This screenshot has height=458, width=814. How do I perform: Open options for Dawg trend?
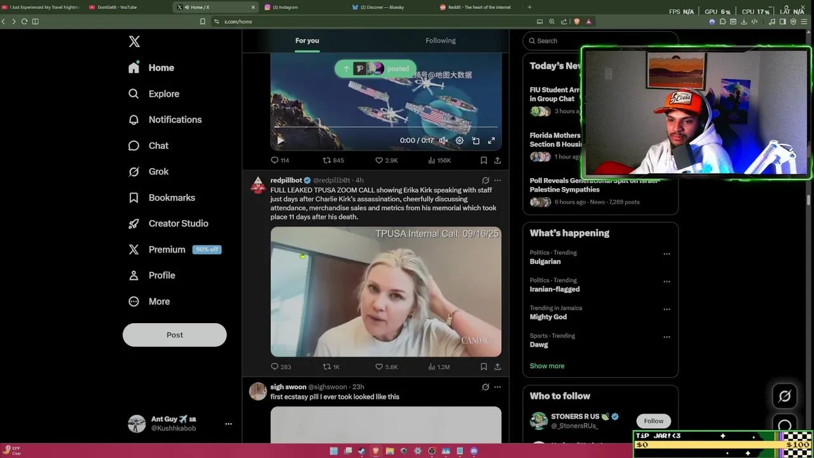pyautogui.click(x=666, y=337)
